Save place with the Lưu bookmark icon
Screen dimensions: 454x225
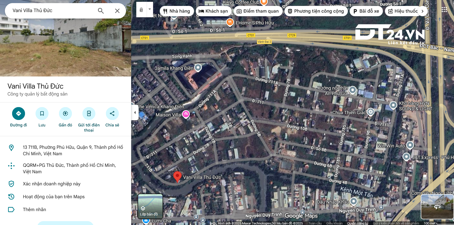pyautogui.click(x=42, y=114)
